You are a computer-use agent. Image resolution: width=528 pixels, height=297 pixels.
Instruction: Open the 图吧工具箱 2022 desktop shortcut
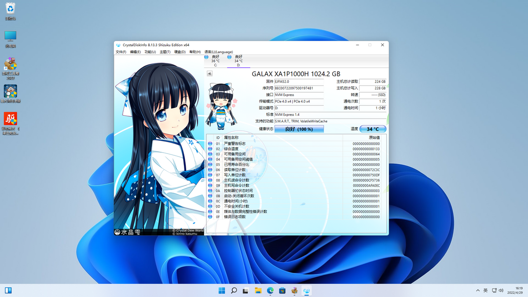click(11, 68)
